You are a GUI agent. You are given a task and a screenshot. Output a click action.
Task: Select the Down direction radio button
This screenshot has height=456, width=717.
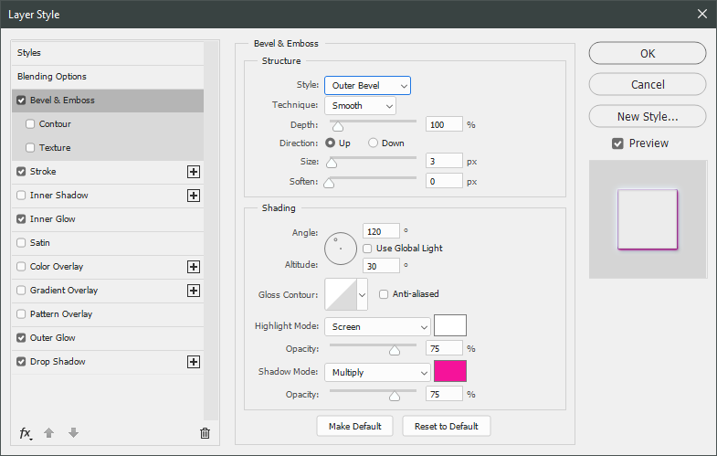373,143
